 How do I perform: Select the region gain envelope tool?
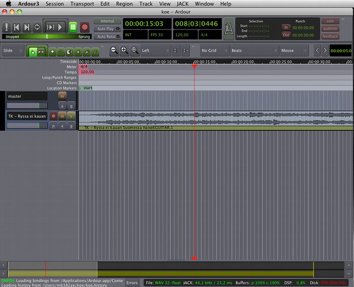[61, 52]
